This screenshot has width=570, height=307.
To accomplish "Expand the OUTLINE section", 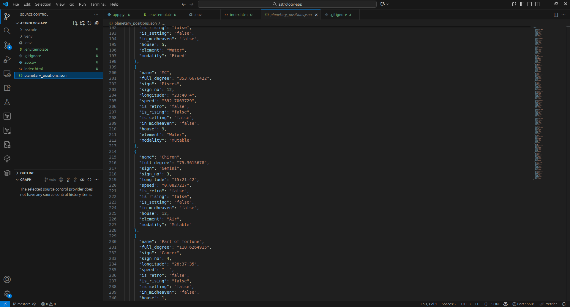I will pyautogui.click(x=27, y=173).
